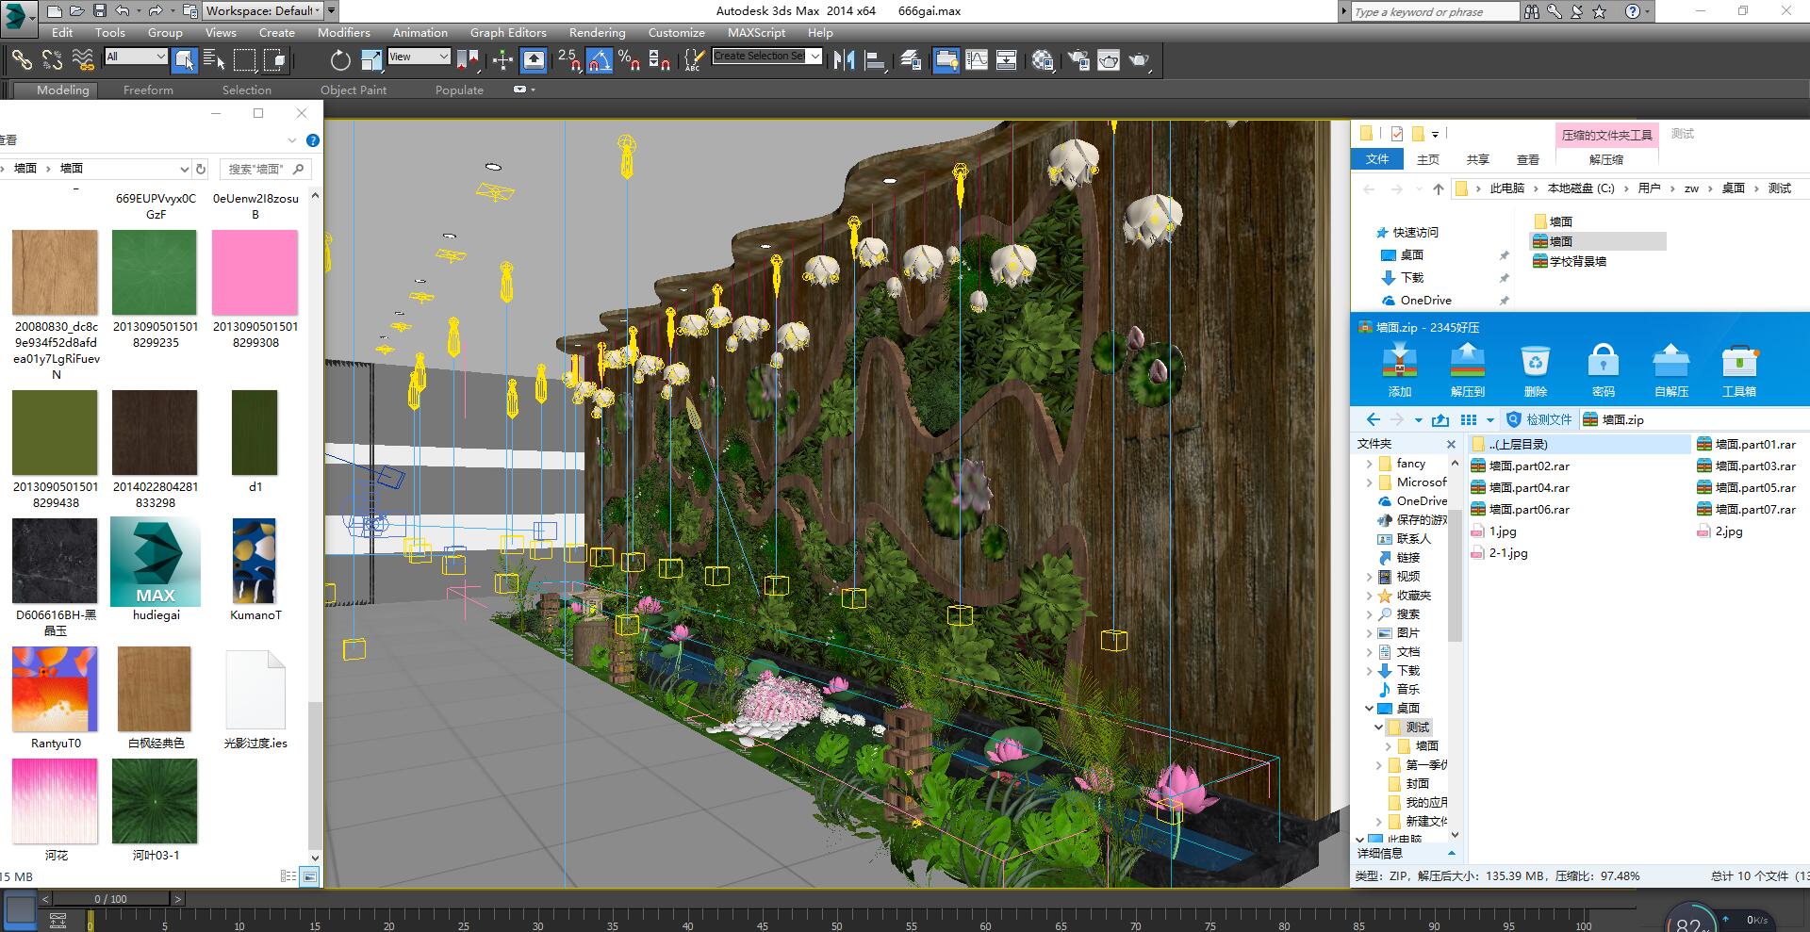The height and width of the screenshot is (932, 1810).
Task: Click the 工具箱 button in 2345好压
Action: click(1739, 370)
